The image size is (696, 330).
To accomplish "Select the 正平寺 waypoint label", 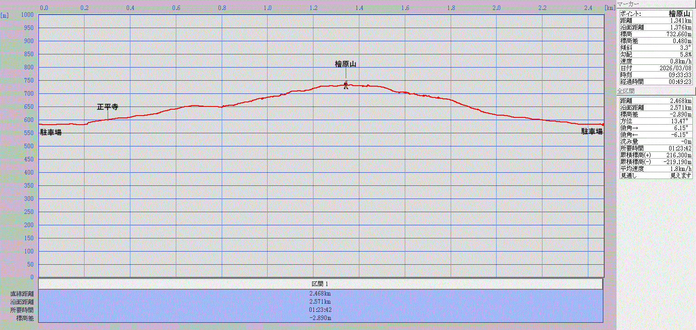I will [x=108, y=107].
